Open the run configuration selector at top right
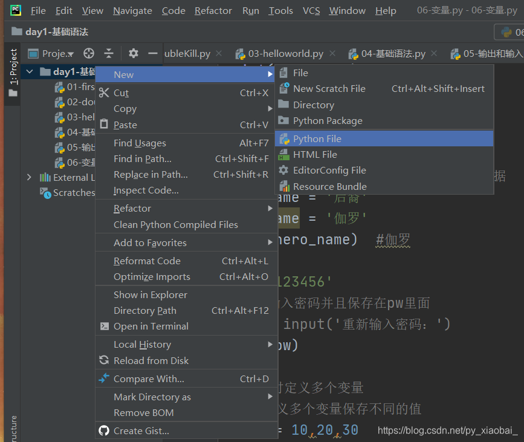This screenshot has width=524, height=442. (x=509, y=33)
